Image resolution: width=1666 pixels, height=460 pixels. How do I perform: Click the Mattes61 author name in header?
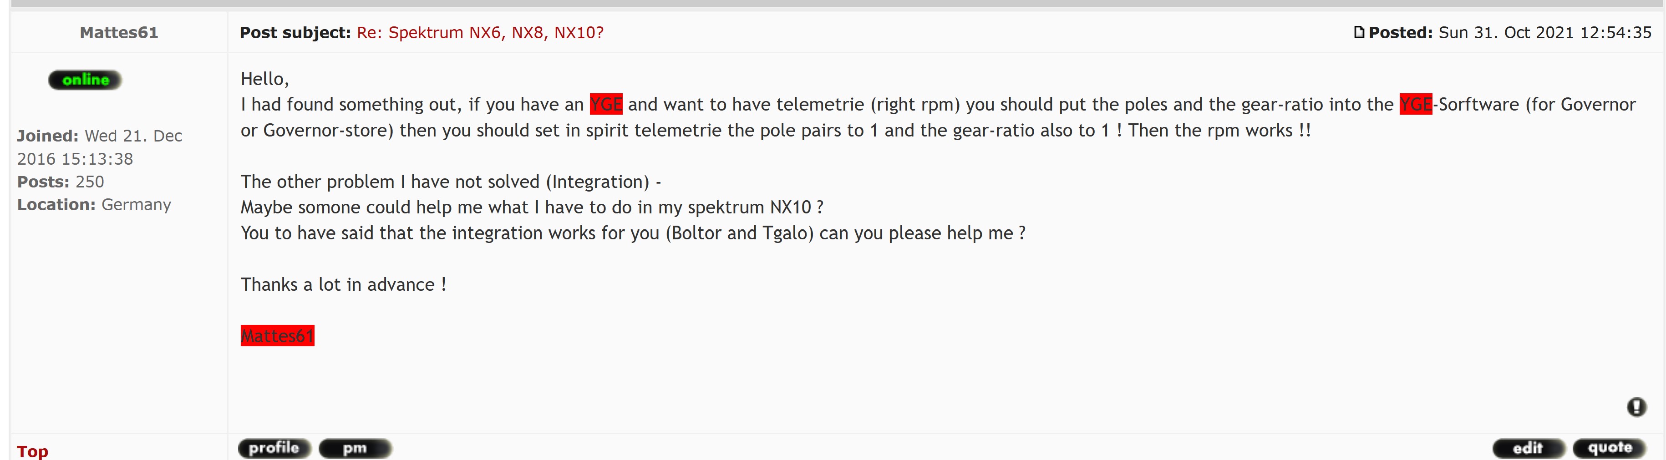coord(119,33)
